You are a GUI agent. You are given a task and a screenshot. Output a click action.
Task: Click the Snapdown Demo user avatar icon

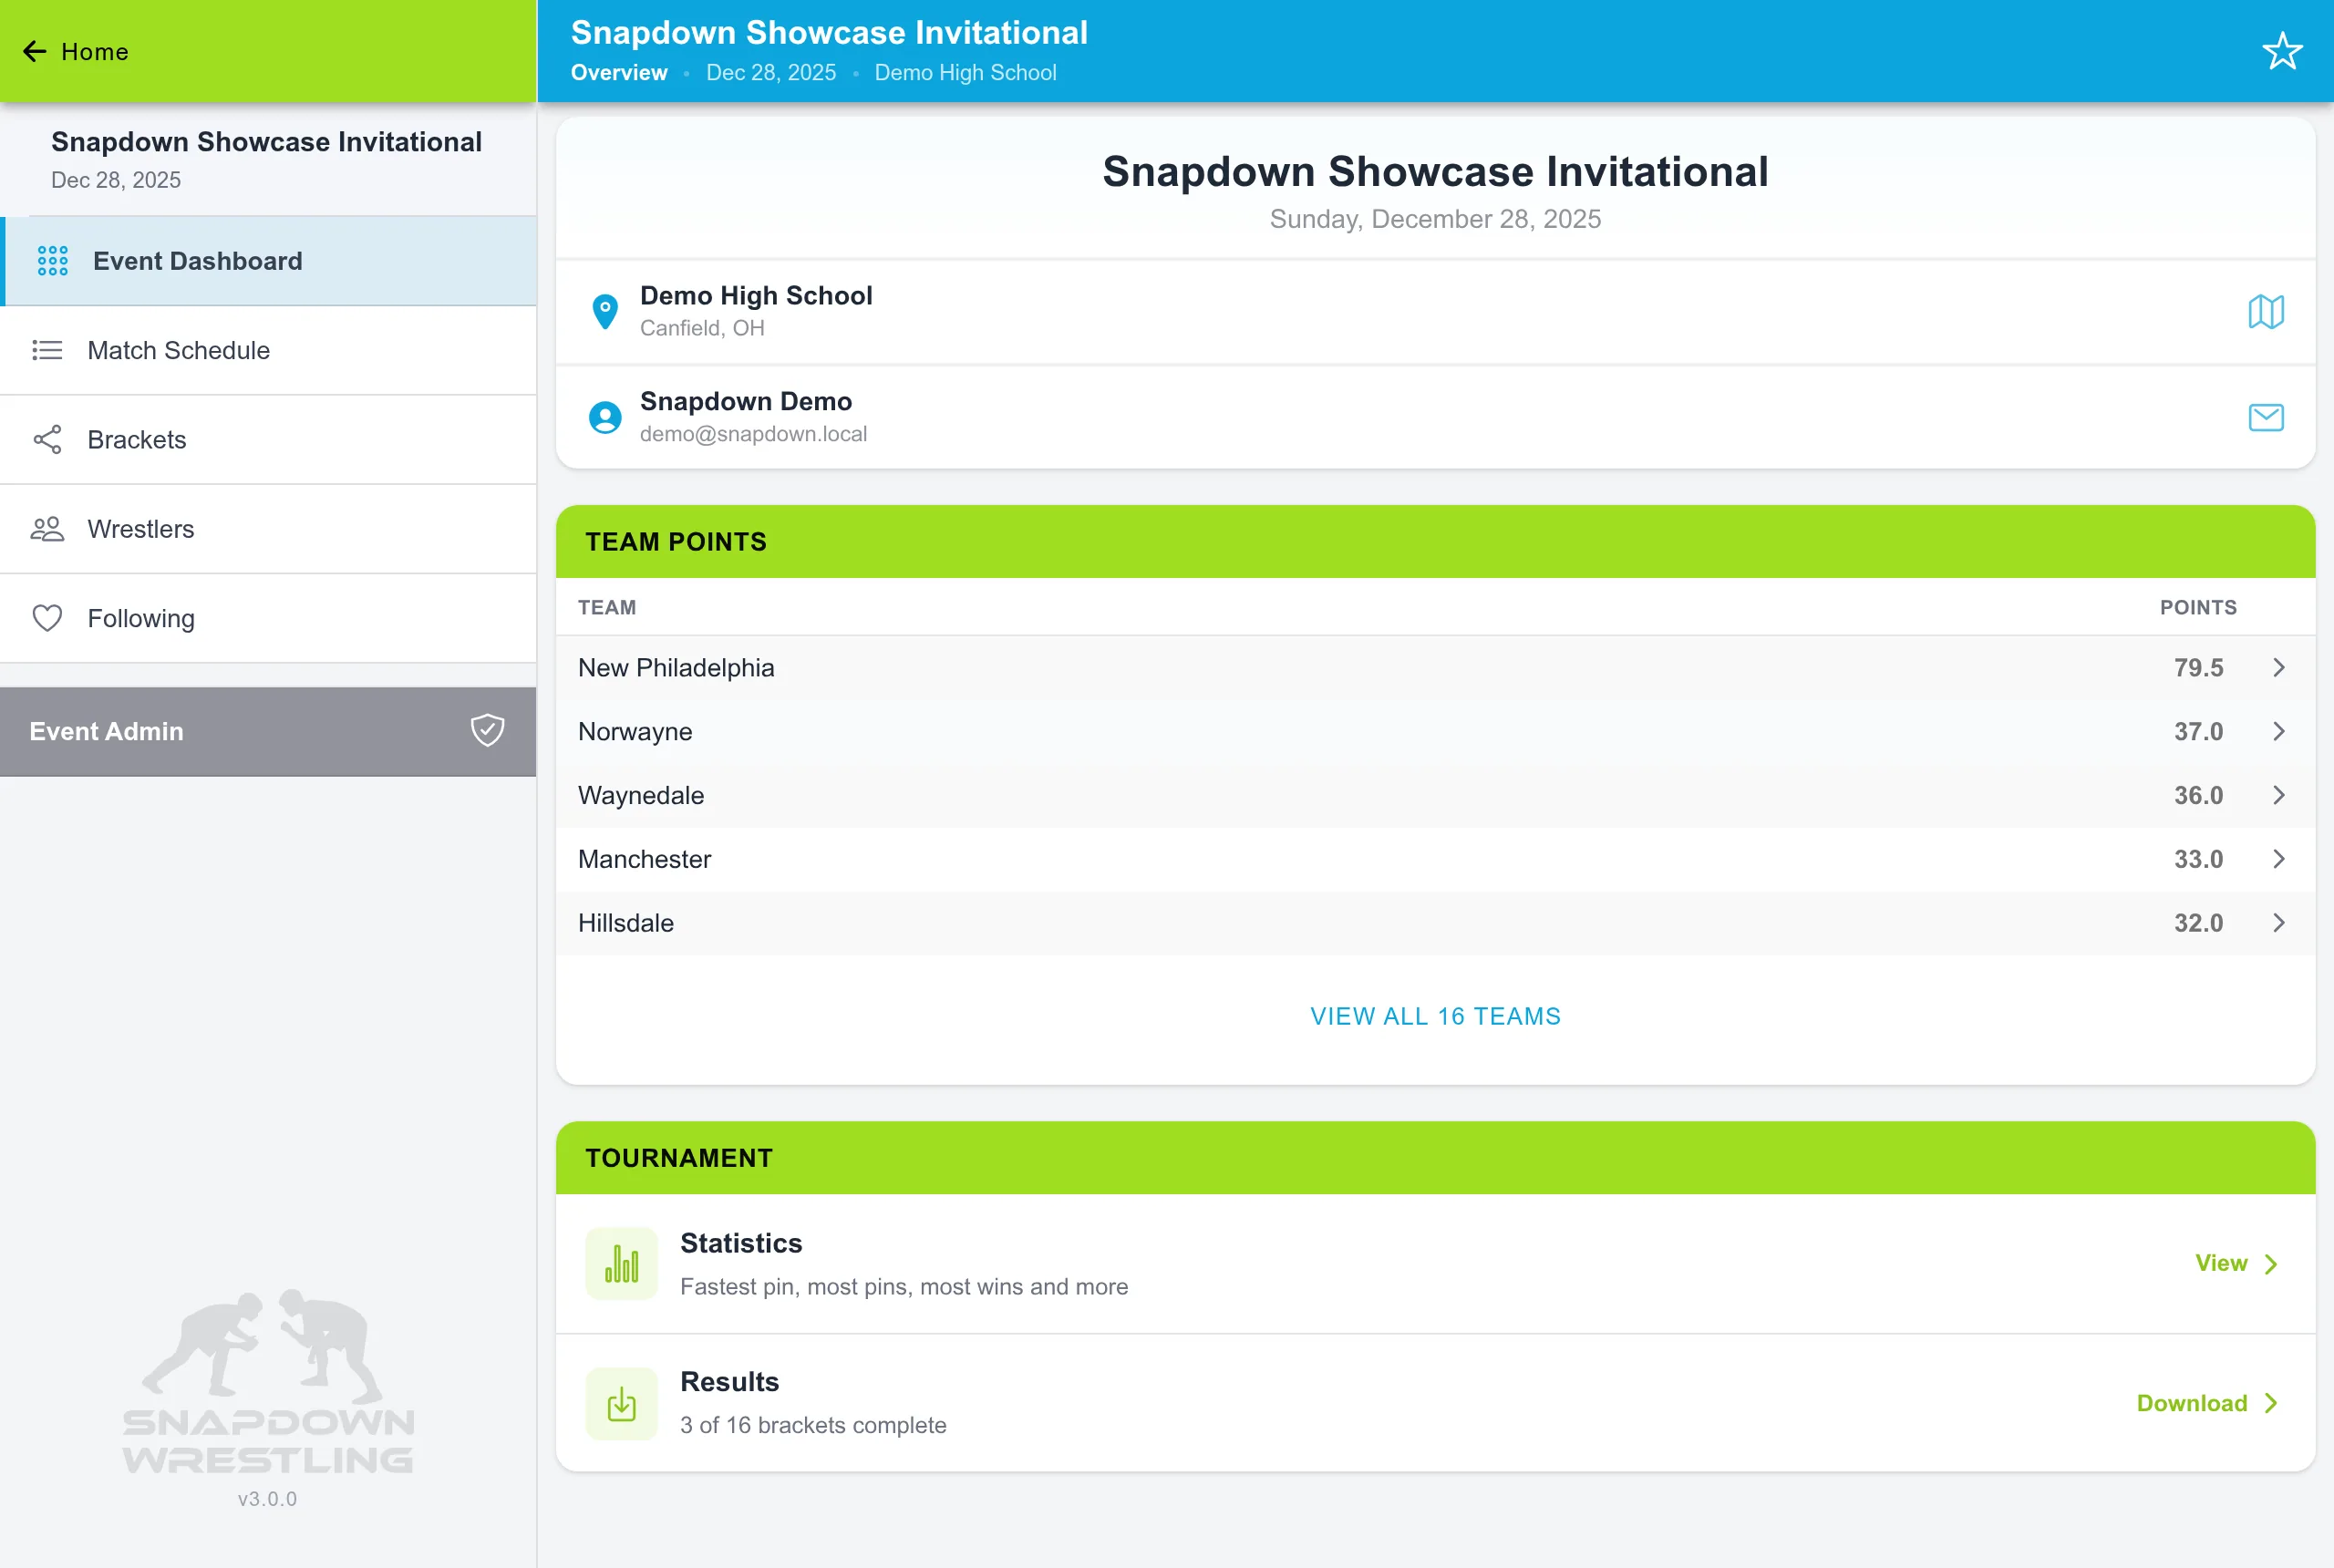pos(605,417)
